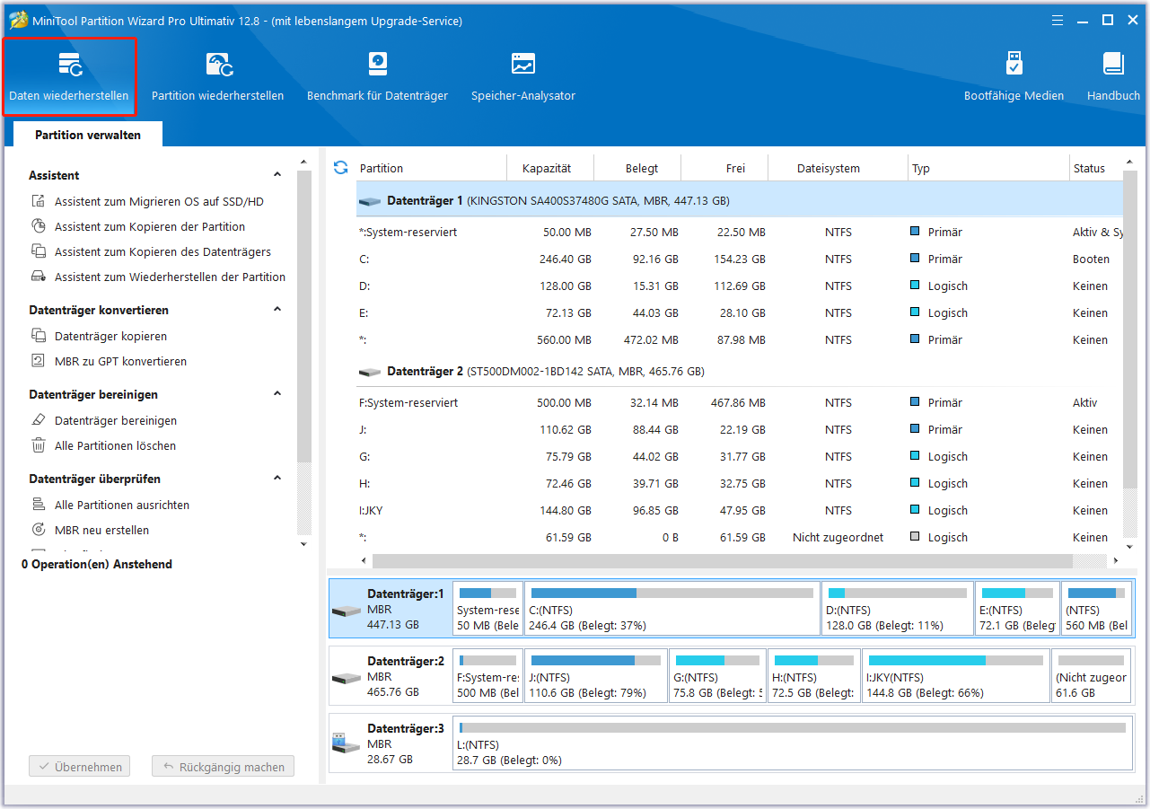Select the C: partition row
Image resolution: width=1150 pixels, height=809 pixels.
pyautogui.click(x=740, y=259)
